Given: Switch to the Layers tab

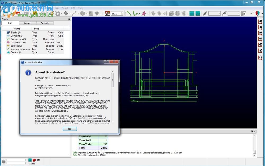Looking at the screenshot, I should pyautogui.click(x=27, y=23).
